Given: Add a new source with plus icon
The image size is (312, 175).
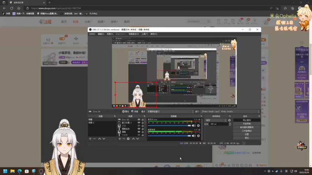Looking at the screenshot, I should click(120, 139).
